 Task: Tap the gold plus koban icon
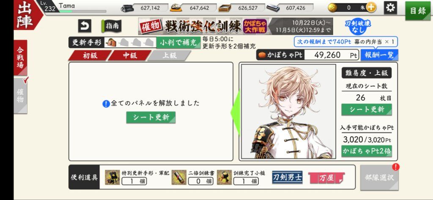pos(371,8)
